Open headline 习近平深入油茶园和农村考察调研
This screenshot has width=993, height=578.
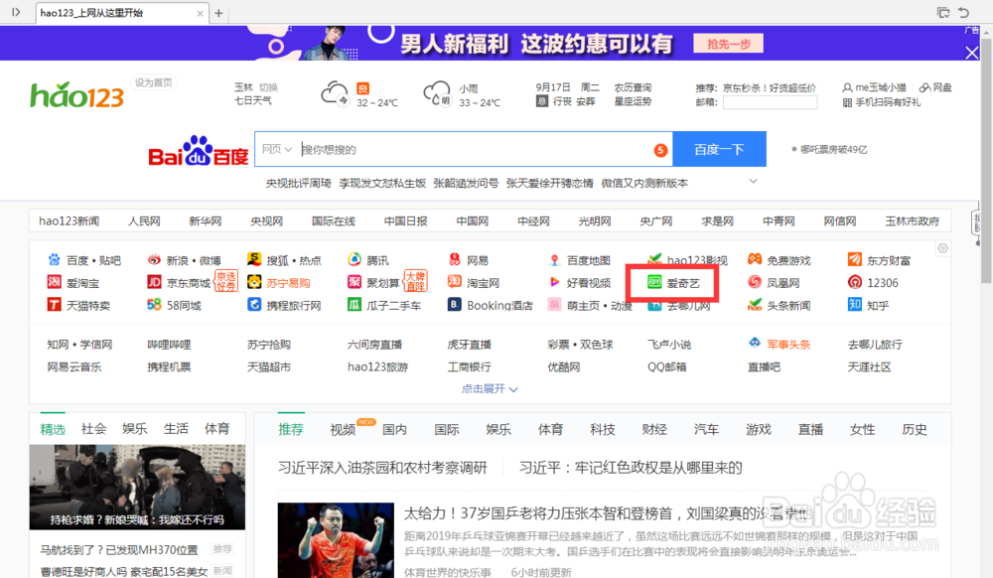382,468
